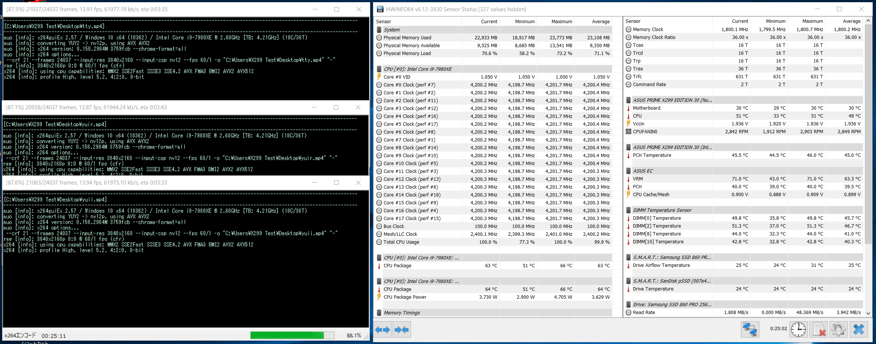The image size is (876, 344).
Task: Open HWiNFO sensor settings gear
Action: [x=838, y=330]
